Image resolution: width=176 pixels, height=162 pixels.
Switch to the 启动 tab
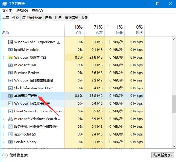tap(48, 18)
